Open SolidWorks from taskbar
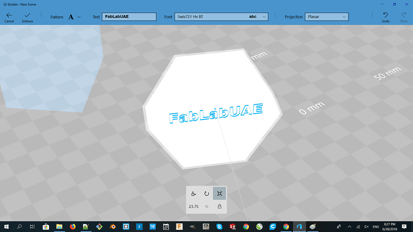 [x=233, y=226]
